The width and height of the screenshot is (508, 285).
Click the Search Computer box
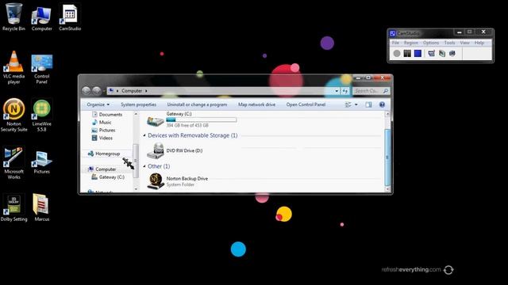pos(371,91)
